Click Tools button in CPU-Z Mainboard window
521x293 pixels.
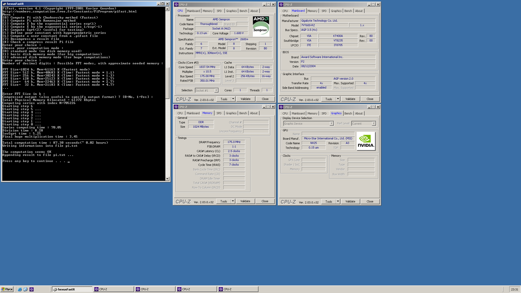[x=329, y=99]
